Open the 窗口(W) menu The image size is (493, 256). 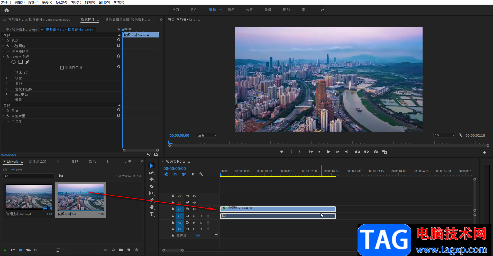pyautogui.click(x=104, y=2)
